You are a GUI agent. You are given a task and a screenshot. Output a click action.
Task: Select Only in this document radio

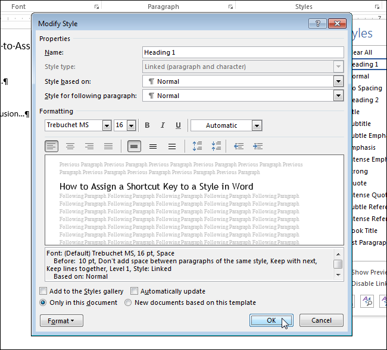43,302
